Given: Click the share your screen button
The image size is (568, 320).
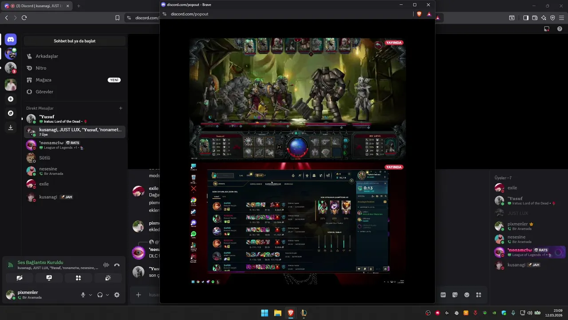Looking at the screenshot, I should point(49,278).
